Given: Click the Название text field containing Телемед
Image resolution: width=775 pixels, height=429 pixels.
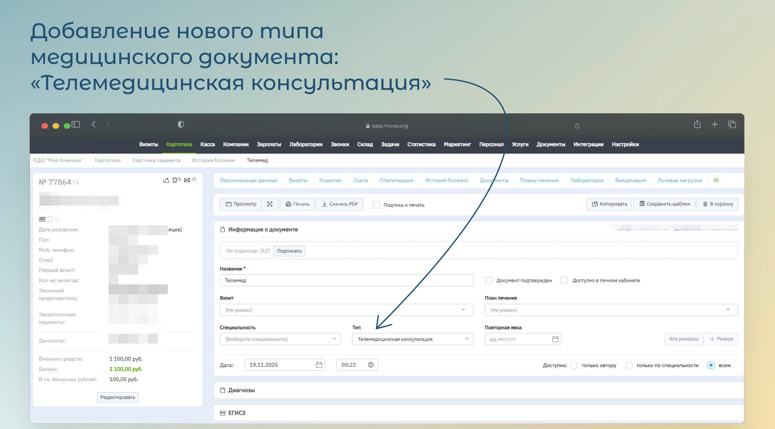Looking at the screenshot, I should pyautogui.click(x=346, y=280).
